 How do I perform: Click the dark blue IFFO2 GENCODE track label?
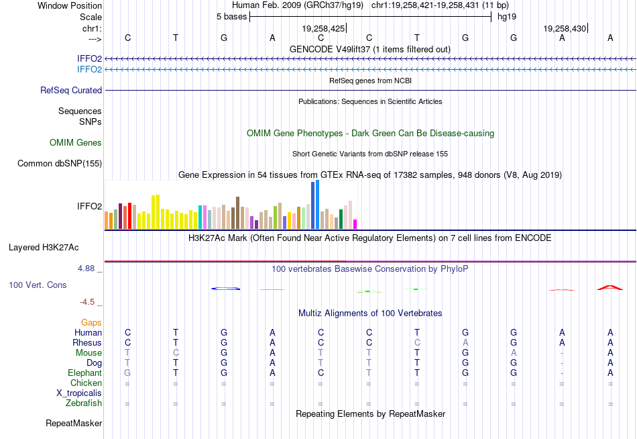(89, 58)
